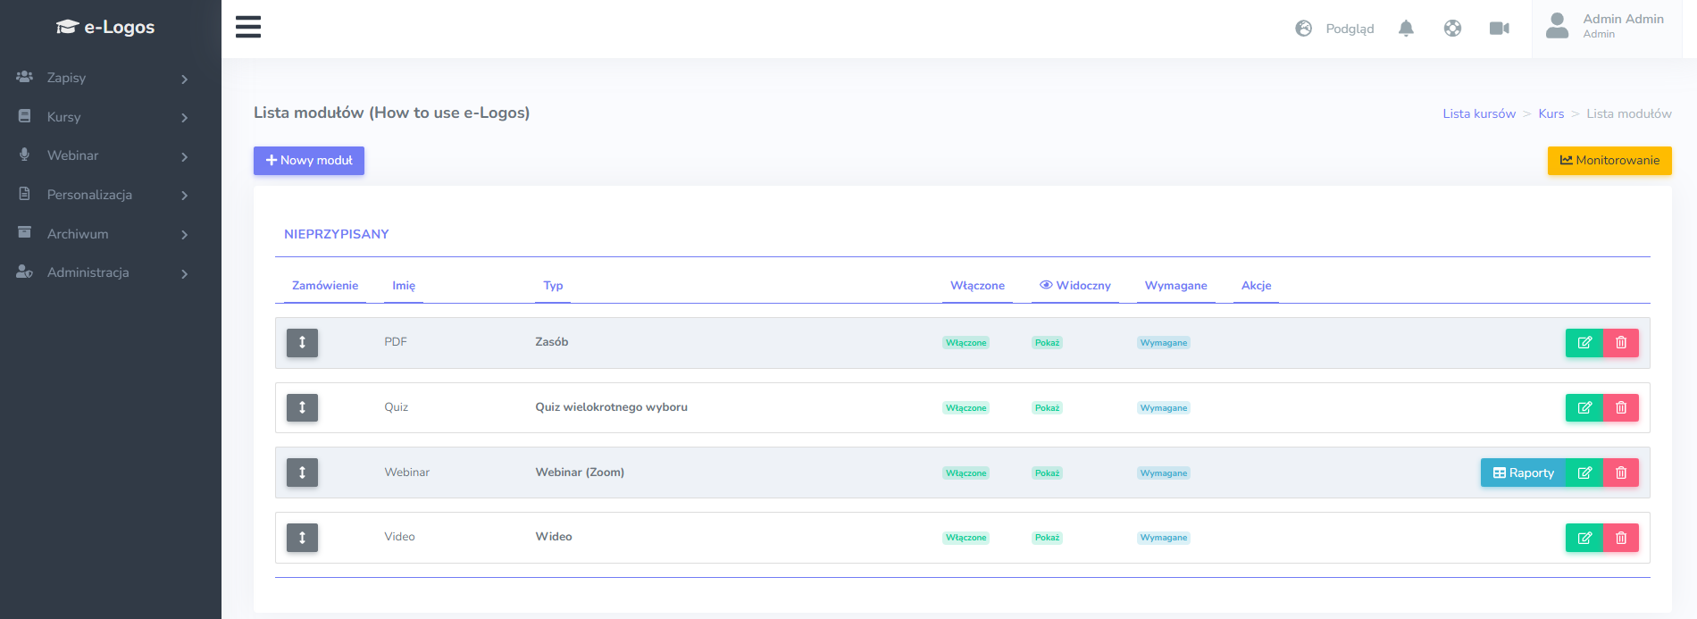Viewport: 1697px width, 619px height.
Task: Toggle Wymagane badge on Video row
Action: pos(1163,538)
